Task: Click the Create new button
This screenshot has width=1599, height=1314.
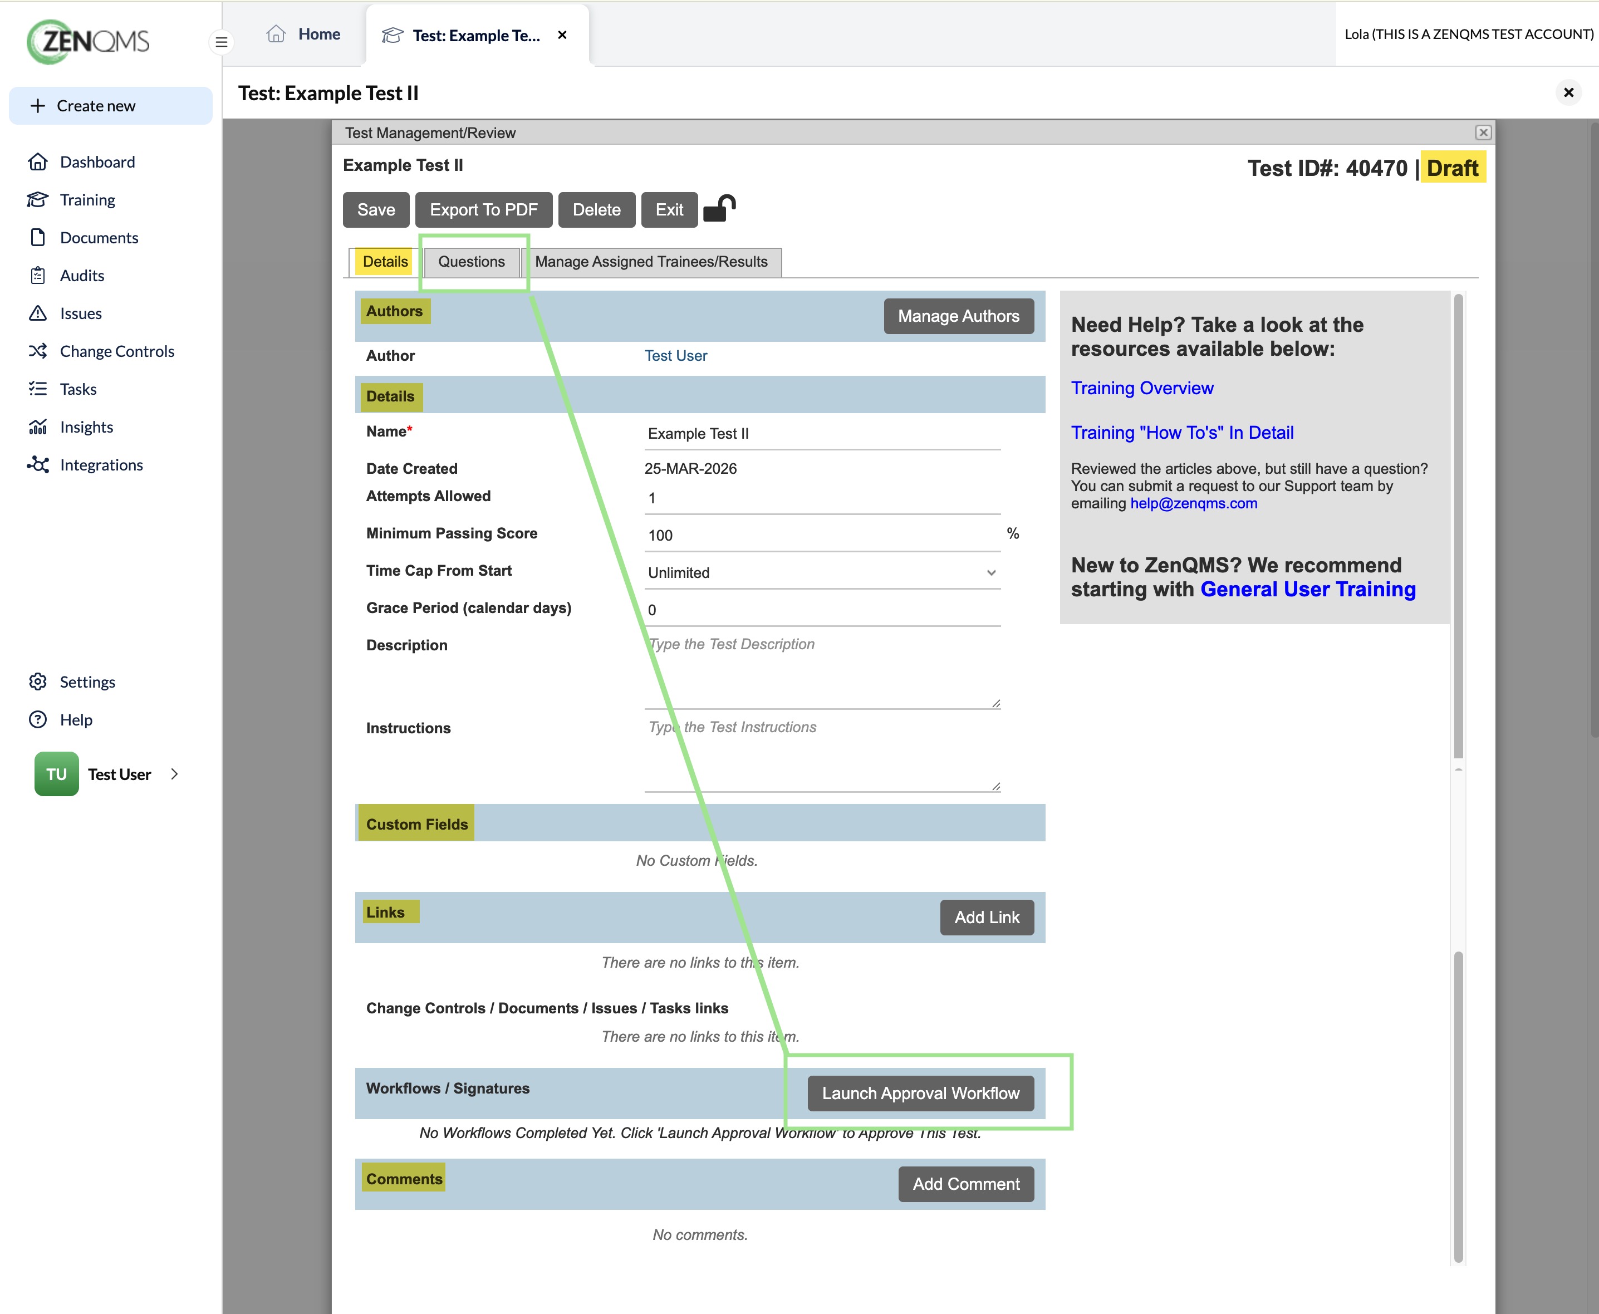Action: click(110, 105)
